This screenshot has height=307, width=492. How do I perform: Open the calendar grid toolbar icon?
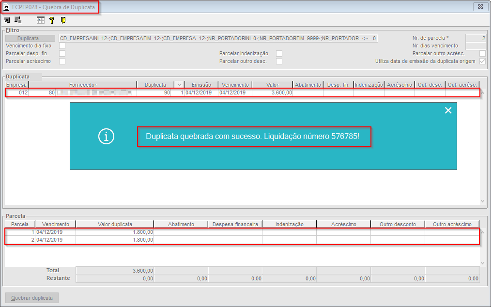41,20
